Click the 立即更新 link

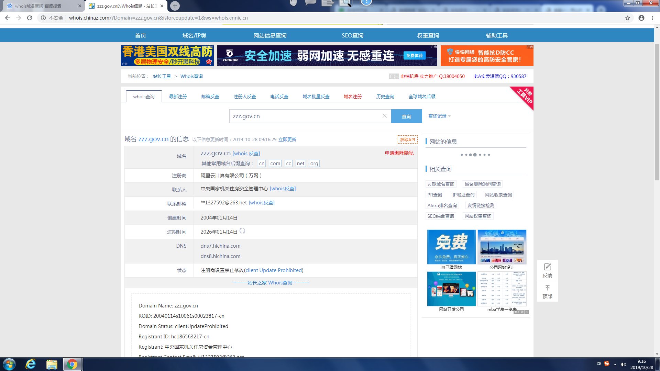[287, 139]
